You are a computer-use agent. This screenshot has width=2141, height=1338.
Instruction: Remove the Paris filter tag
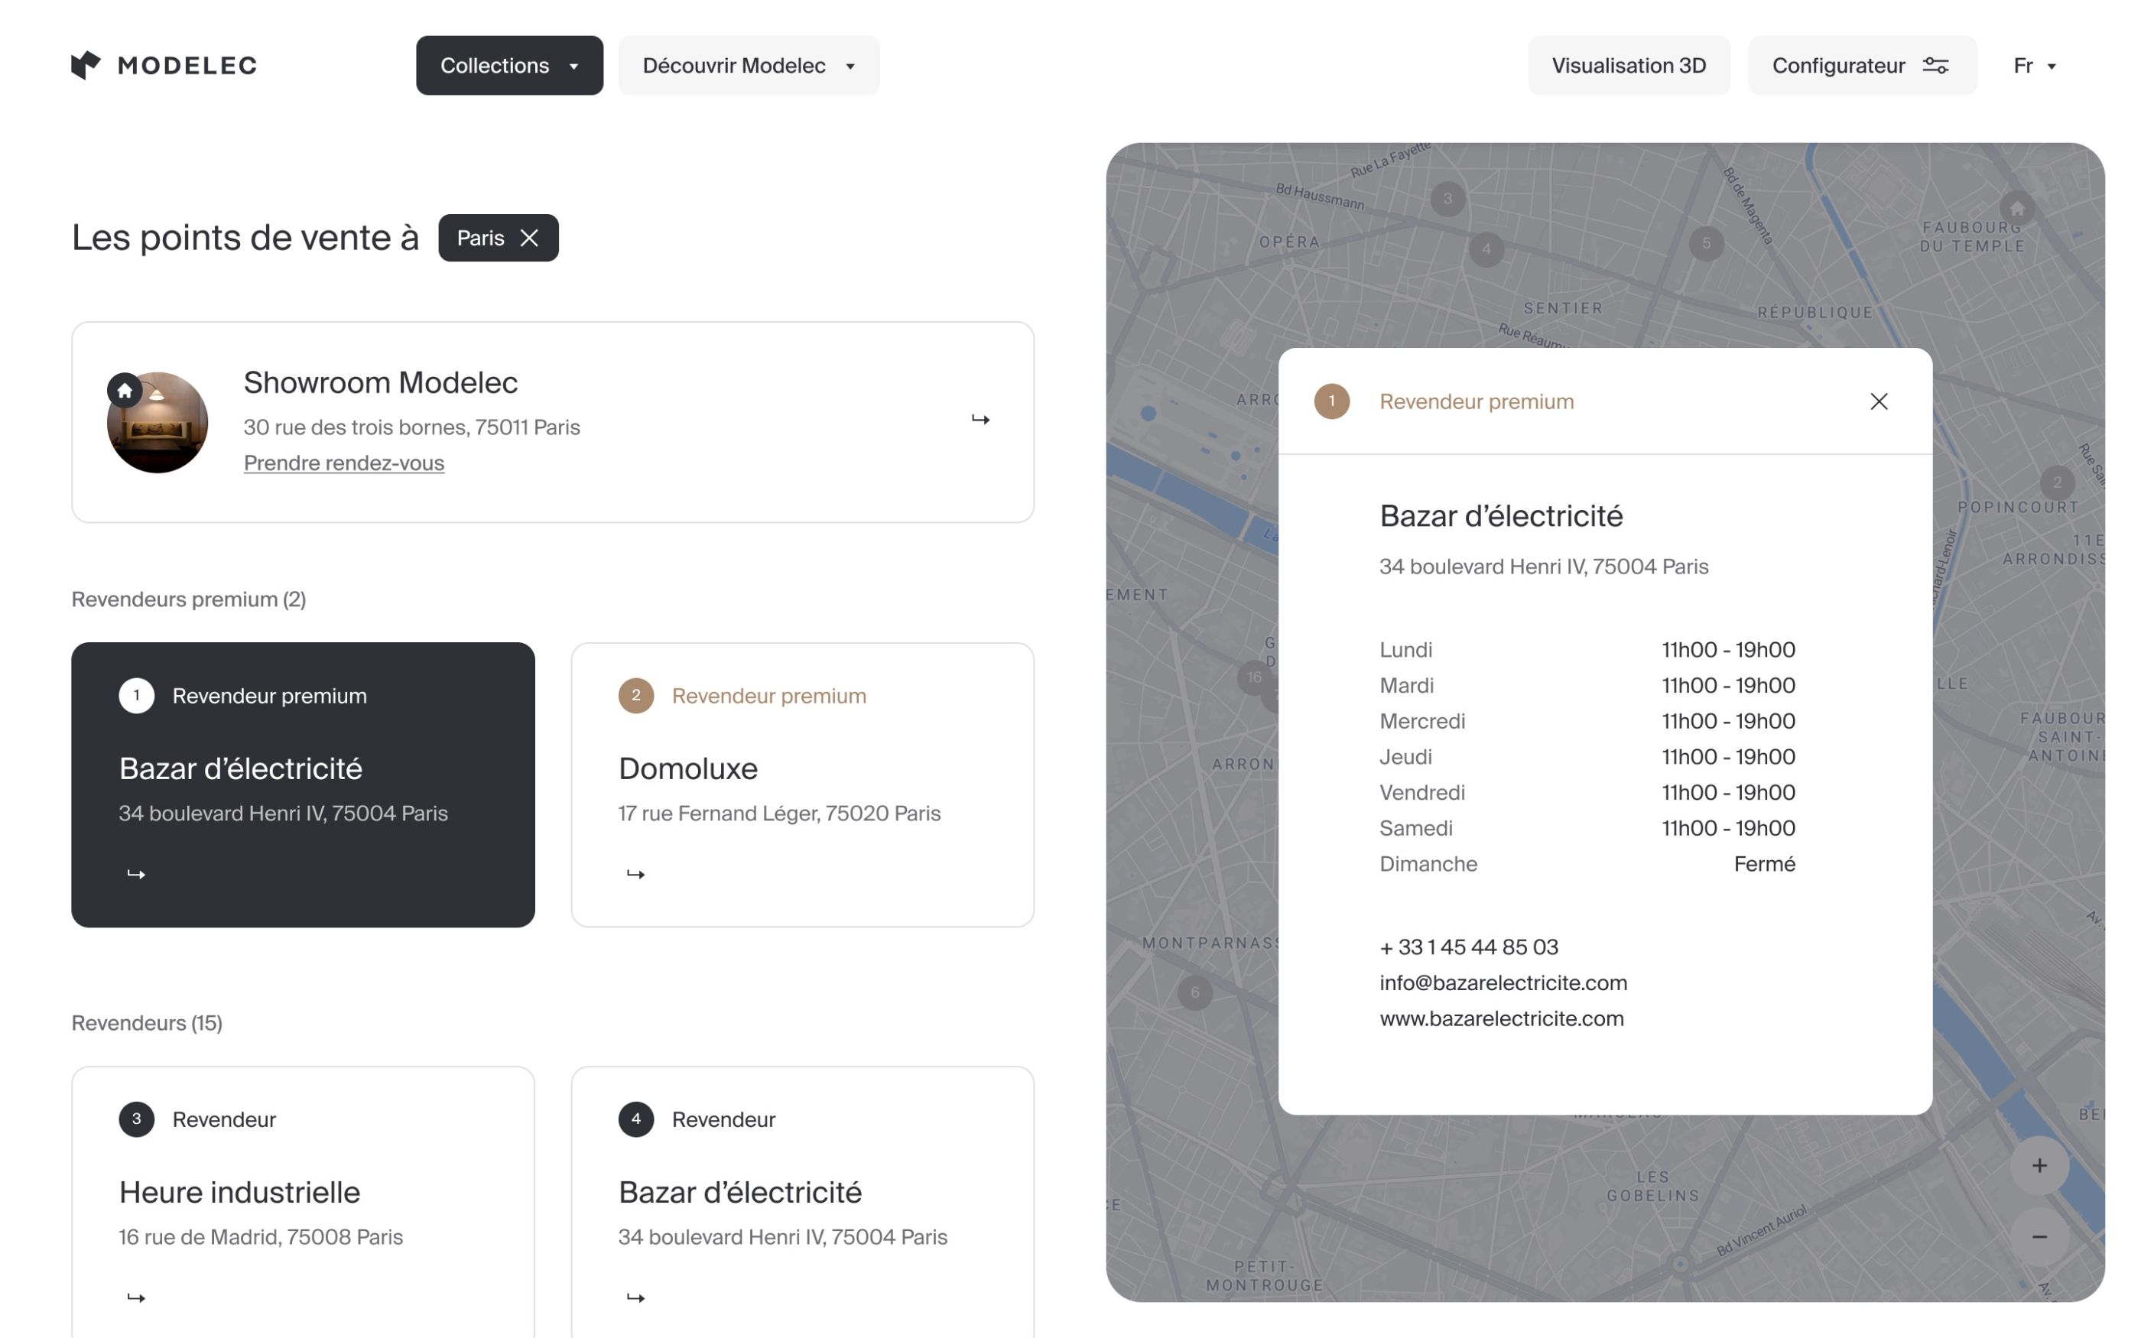pos(529,238)
